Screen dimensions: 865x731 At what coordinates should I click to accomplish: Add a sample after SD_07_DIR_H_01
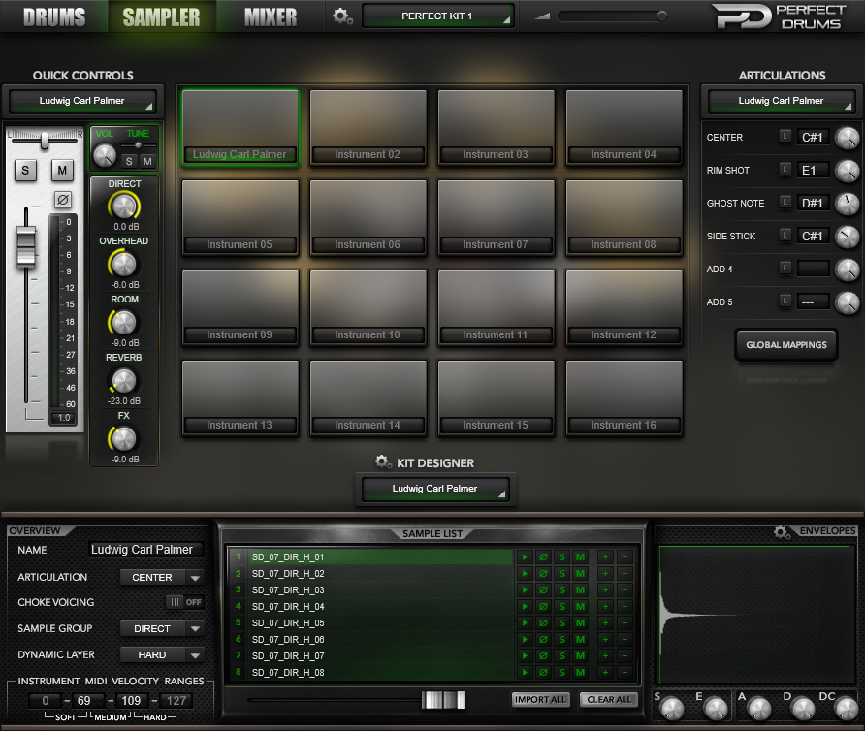tap(605, 557)
